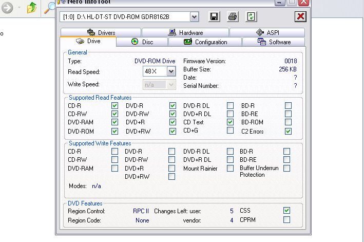Toggle the CPRM checkbox
Image resolution: width=364 pixels, height=242 pixels.
tap(286, 219)
